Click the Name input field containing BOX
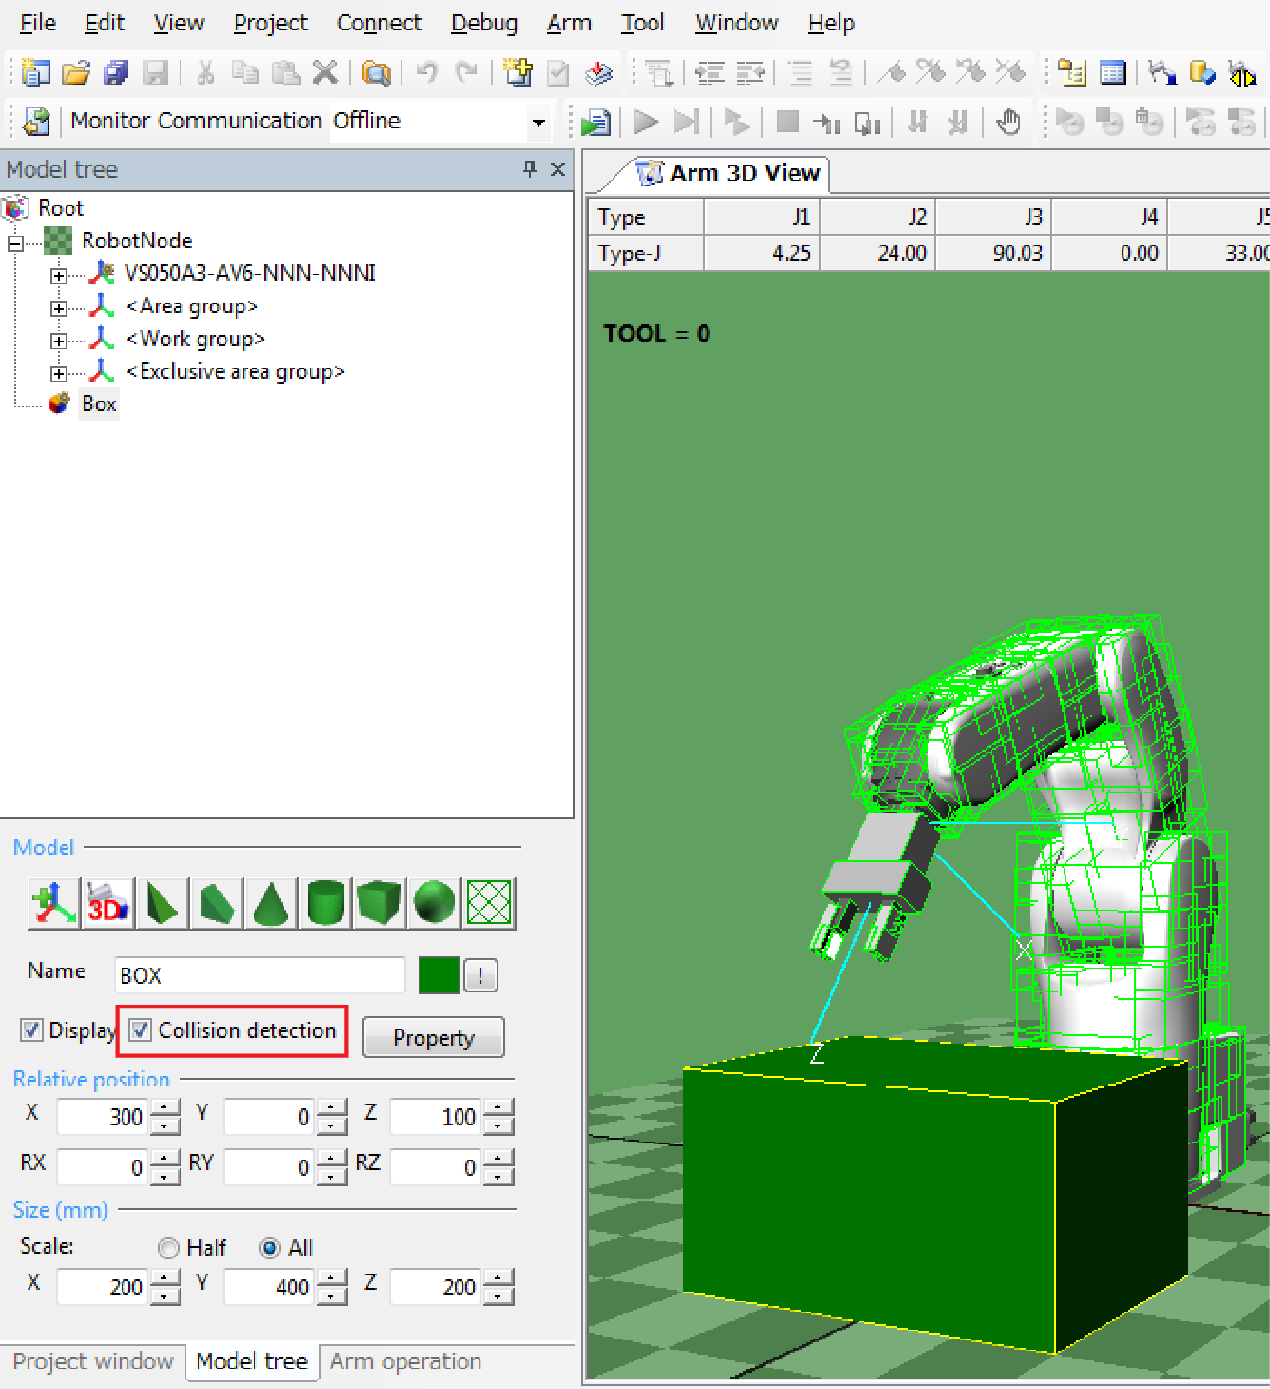1270x1389 pixels. click(259, 975)
